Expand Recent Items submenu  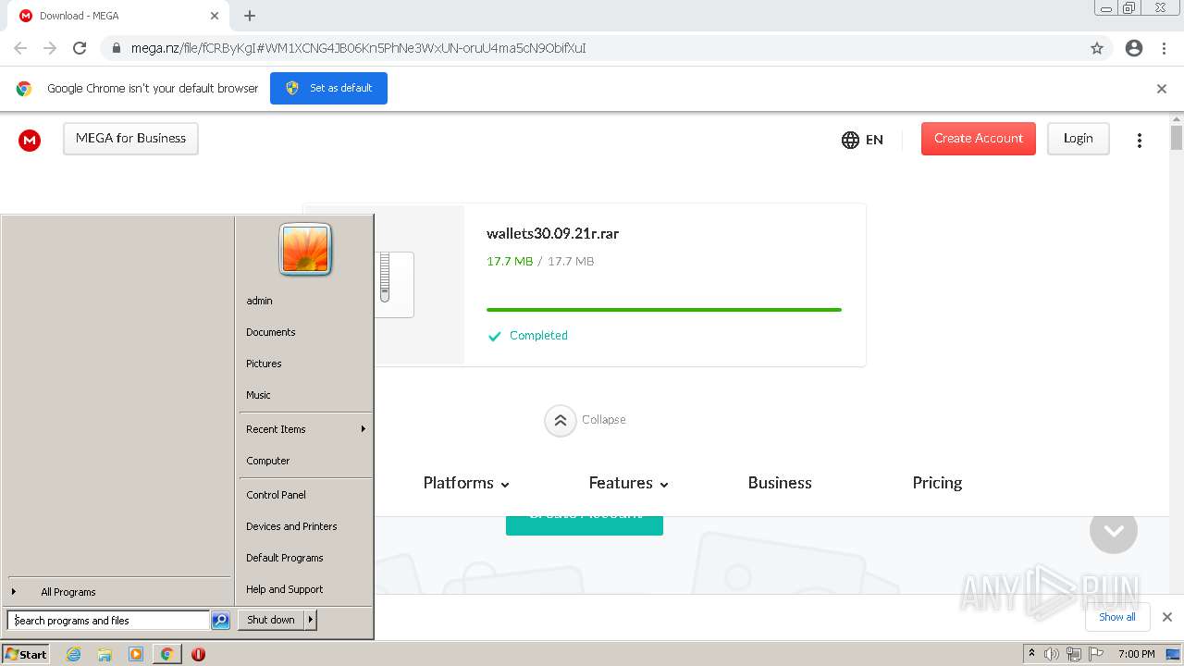click(x=305, y=429)
